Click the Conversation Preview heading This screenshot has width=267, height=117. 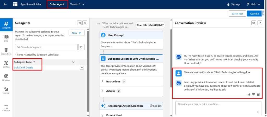coord(190,23)
